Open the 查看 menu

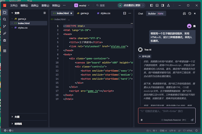(x=45, y=5)
